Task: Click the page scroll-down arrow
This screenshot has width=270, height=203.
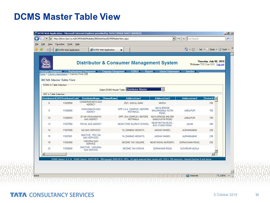Action: 232,171
